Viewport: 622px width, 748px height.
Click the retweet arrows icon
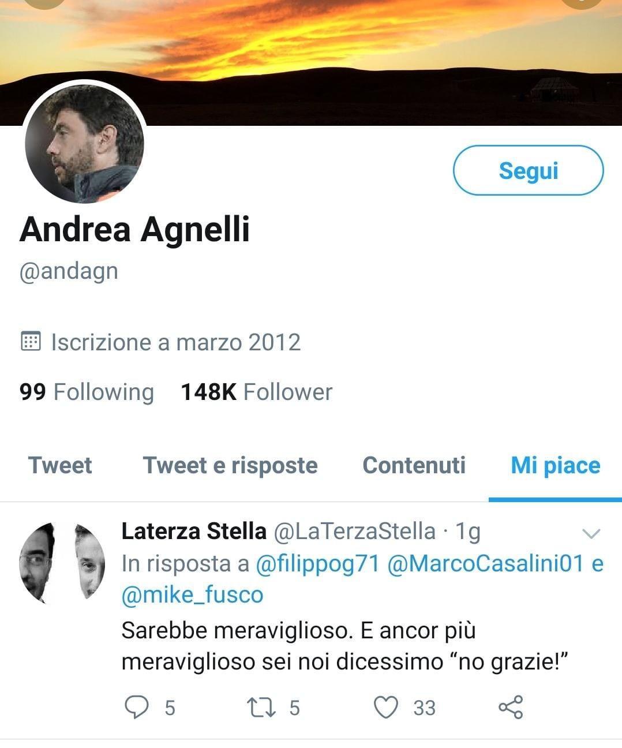[x=261, y=707]
